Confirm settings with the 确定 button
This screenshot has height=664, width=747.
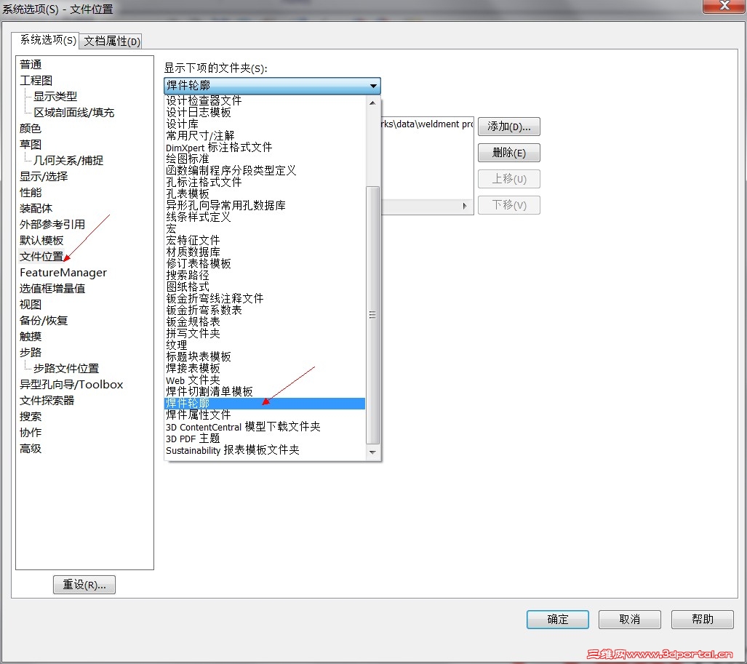[557, 619]
